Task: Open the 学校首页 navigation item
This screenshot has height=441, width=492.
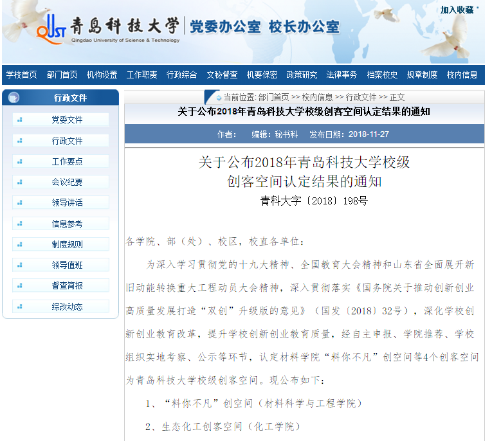Action: (x=22, y=75)
